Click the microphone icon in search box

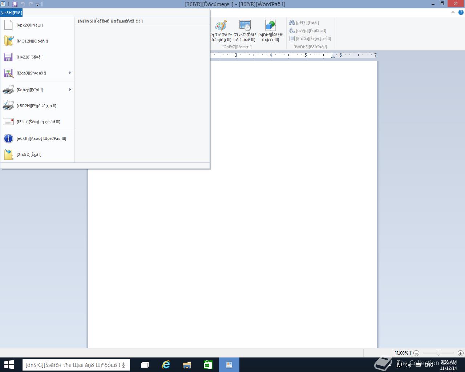(124, 365)
